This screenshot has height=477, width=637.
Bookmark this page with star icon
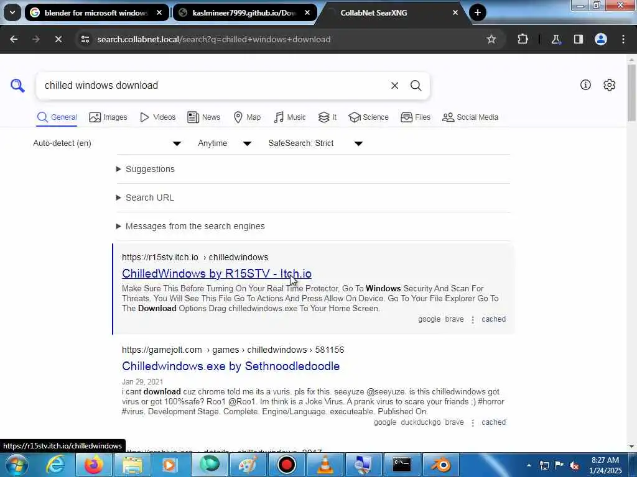[491, 39]
